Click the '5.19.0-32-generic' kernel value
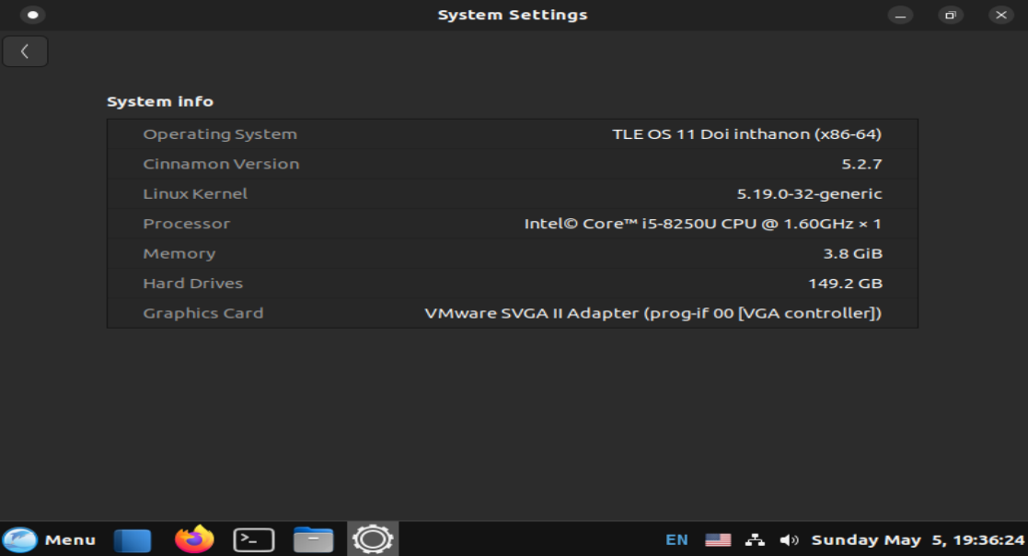1028x556 pixels. tap(809, 194)
